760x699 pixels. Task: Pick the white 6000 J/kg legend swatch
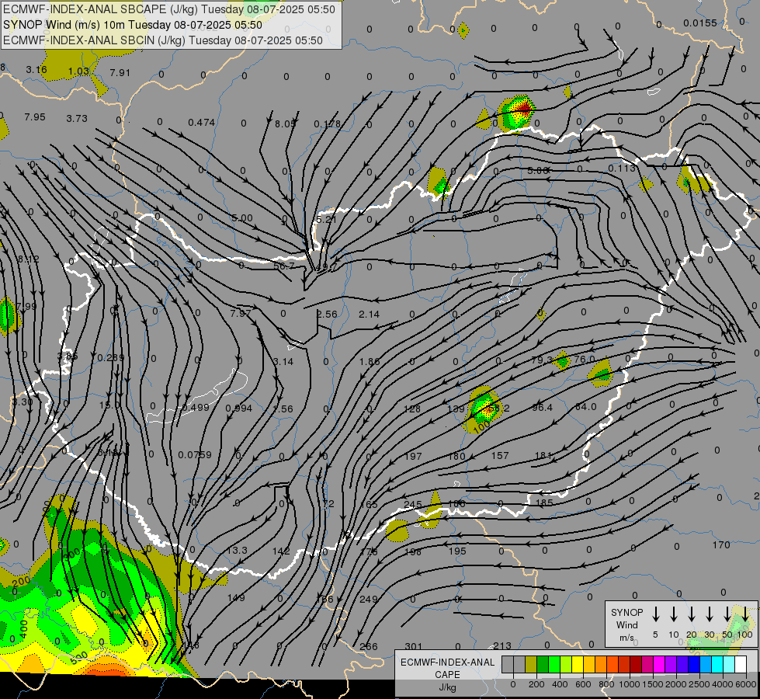click(x=741, y=664)
